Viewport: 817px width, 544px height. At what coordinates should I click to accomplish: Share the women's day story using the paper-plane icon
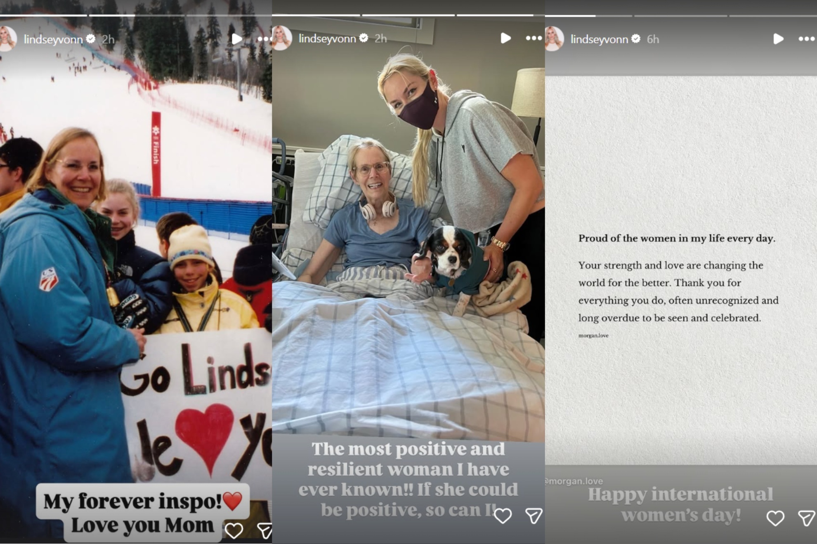coord(806,518)
